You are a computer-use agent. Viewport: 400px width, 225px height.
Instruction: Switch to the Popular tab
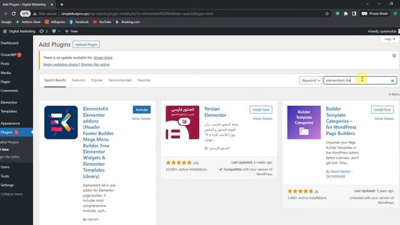click(97, 81)
